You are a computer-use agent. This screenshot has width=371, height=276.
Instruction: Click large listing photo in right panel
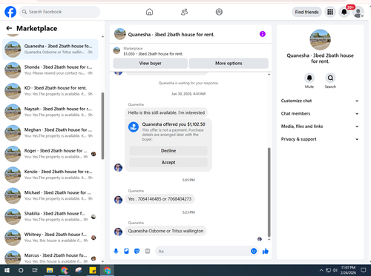point(320,40)
